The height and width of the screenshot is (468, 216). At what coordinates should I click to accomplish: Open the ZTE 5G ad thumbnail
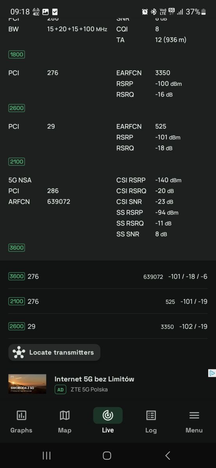point(27,384)
